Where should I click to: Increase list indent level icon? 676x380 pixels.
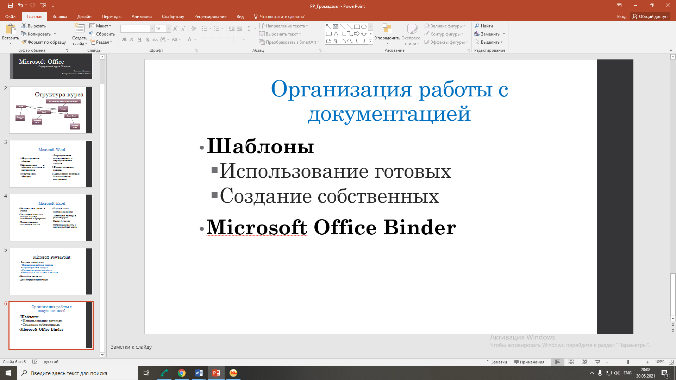click(239, 28)
